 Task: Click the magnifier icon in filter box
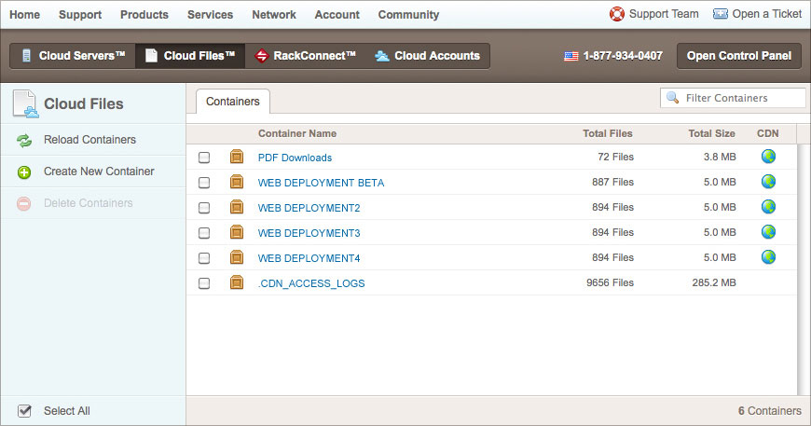point(672,97)
